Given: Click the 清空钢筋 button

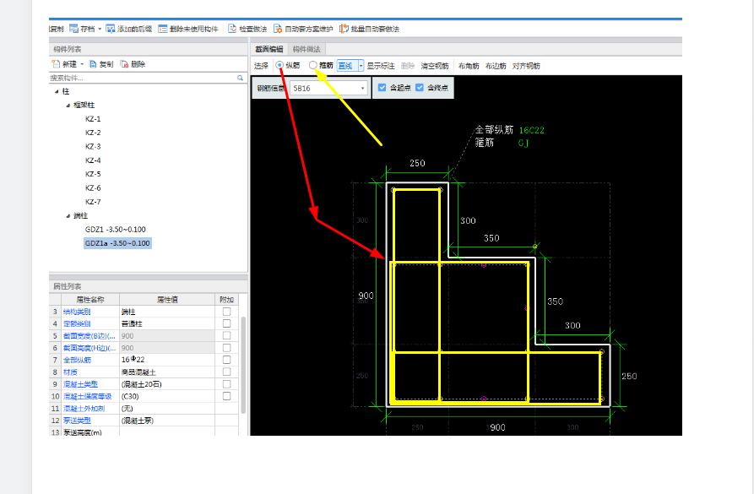Looking at the screenshot, I should 435,65.
